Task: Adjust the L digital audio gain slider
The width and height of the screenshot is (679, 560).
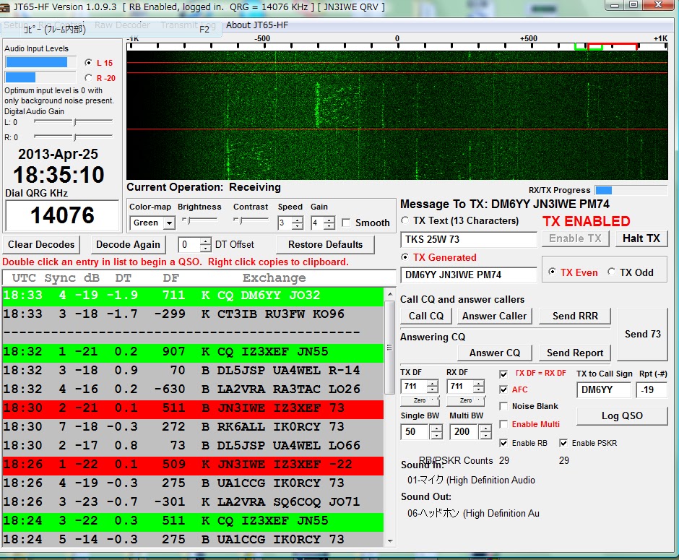Action: pyautogui.click(x=74, y=122)
